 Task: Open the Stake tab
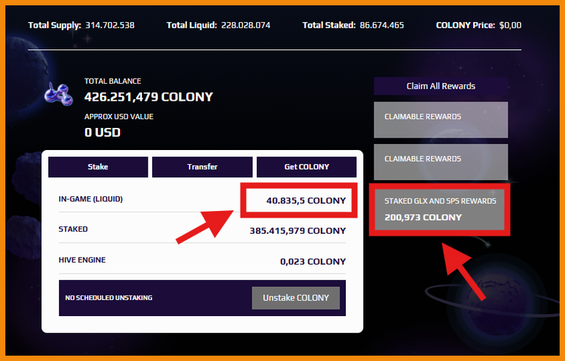click(x=98, y=167)
